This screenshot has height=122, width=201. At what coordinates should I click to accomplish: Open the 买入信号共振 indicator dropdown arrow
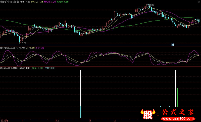coord(2,68)
